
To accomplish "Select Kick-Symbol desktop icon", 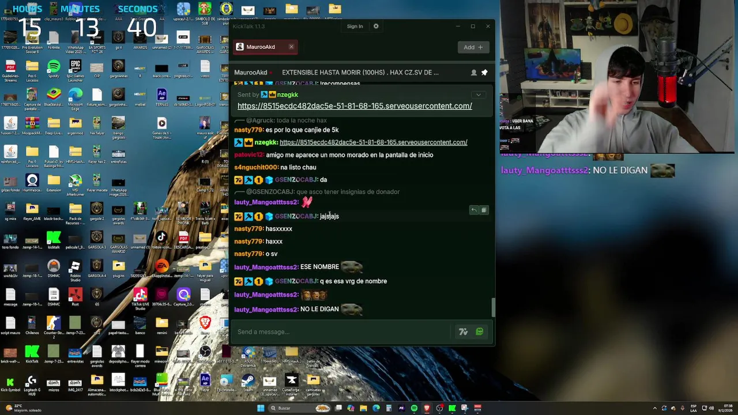I will pos(10,385).
